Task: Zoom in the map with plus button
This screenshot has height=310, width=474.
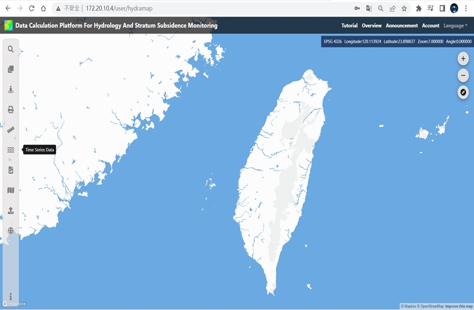Action: (463, 59)
